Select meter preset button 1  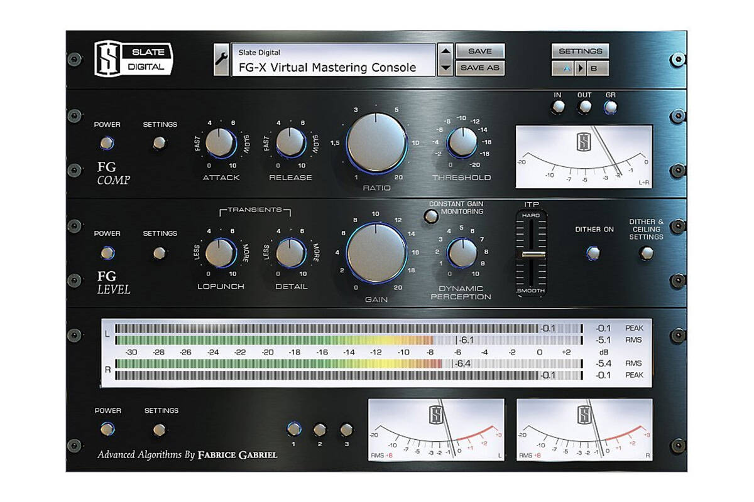coord(293,429)
